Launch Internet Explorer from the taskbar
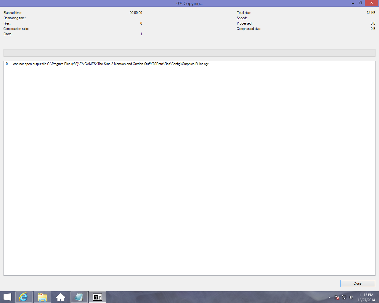Image resolution: width=379 pixels, height=303 pixels. click(x=23, y=297)
